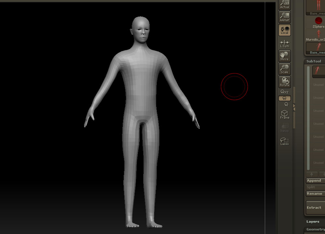The image size is (325, 234).
Task: Click the Append subtool button
Action: pos(316,181)
